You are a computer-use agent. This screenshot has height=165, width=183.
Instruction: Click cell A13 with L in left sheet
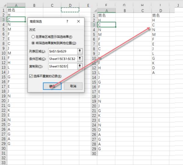pos(16,67)
